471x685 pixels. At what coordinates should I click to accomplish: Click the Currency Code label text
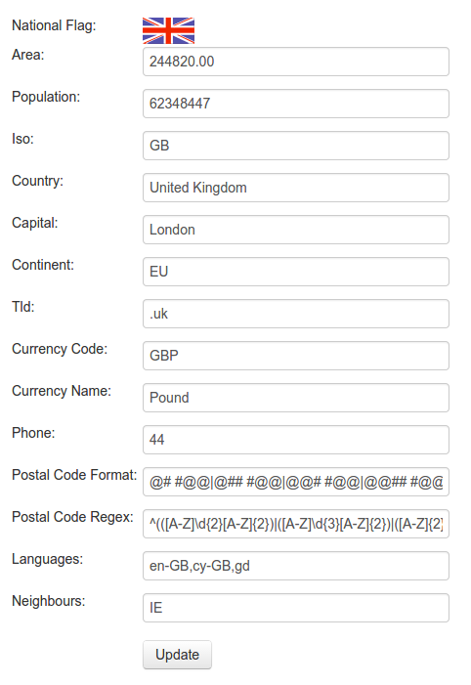click(x=60, y=349)
